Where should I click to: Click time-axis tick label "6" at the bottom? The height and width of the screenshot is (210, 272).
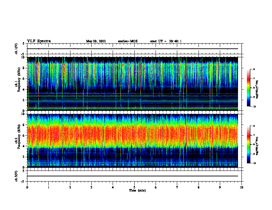[156, 187]
